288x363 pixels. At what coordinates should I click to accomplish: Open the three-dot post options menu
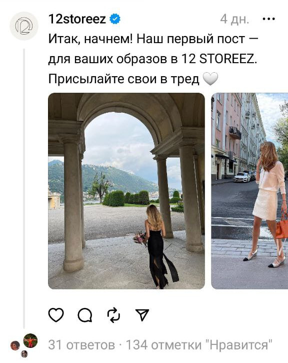point(269,19)
